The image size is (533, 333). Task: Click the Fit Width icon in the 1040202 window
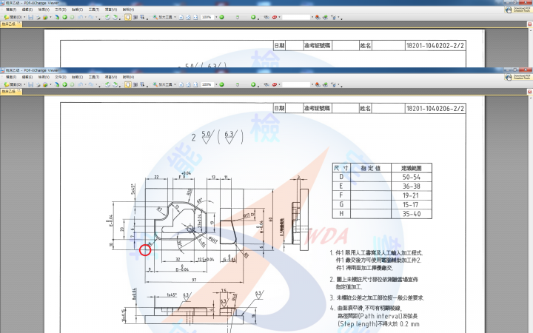click(x=195, y=17)
